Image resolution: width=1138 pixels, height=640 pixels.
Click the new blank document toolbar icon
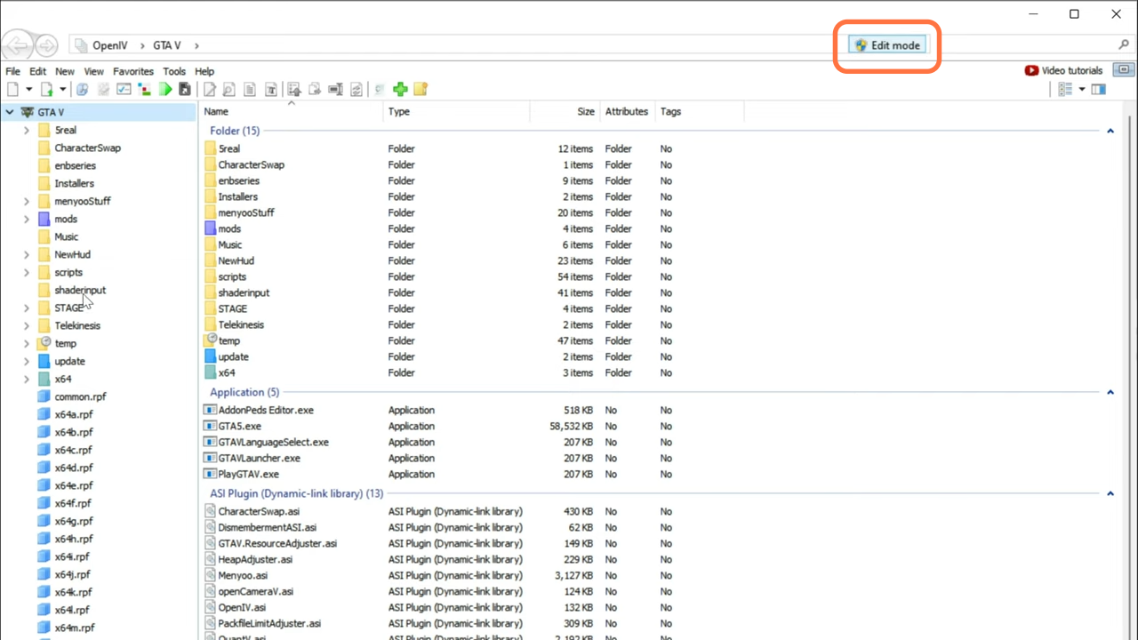12,89
